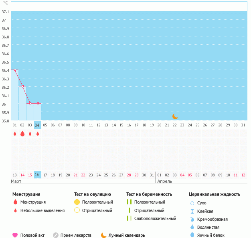Click the large menstruation drop under day 02
251x238 pixels.
coord(22,134)
